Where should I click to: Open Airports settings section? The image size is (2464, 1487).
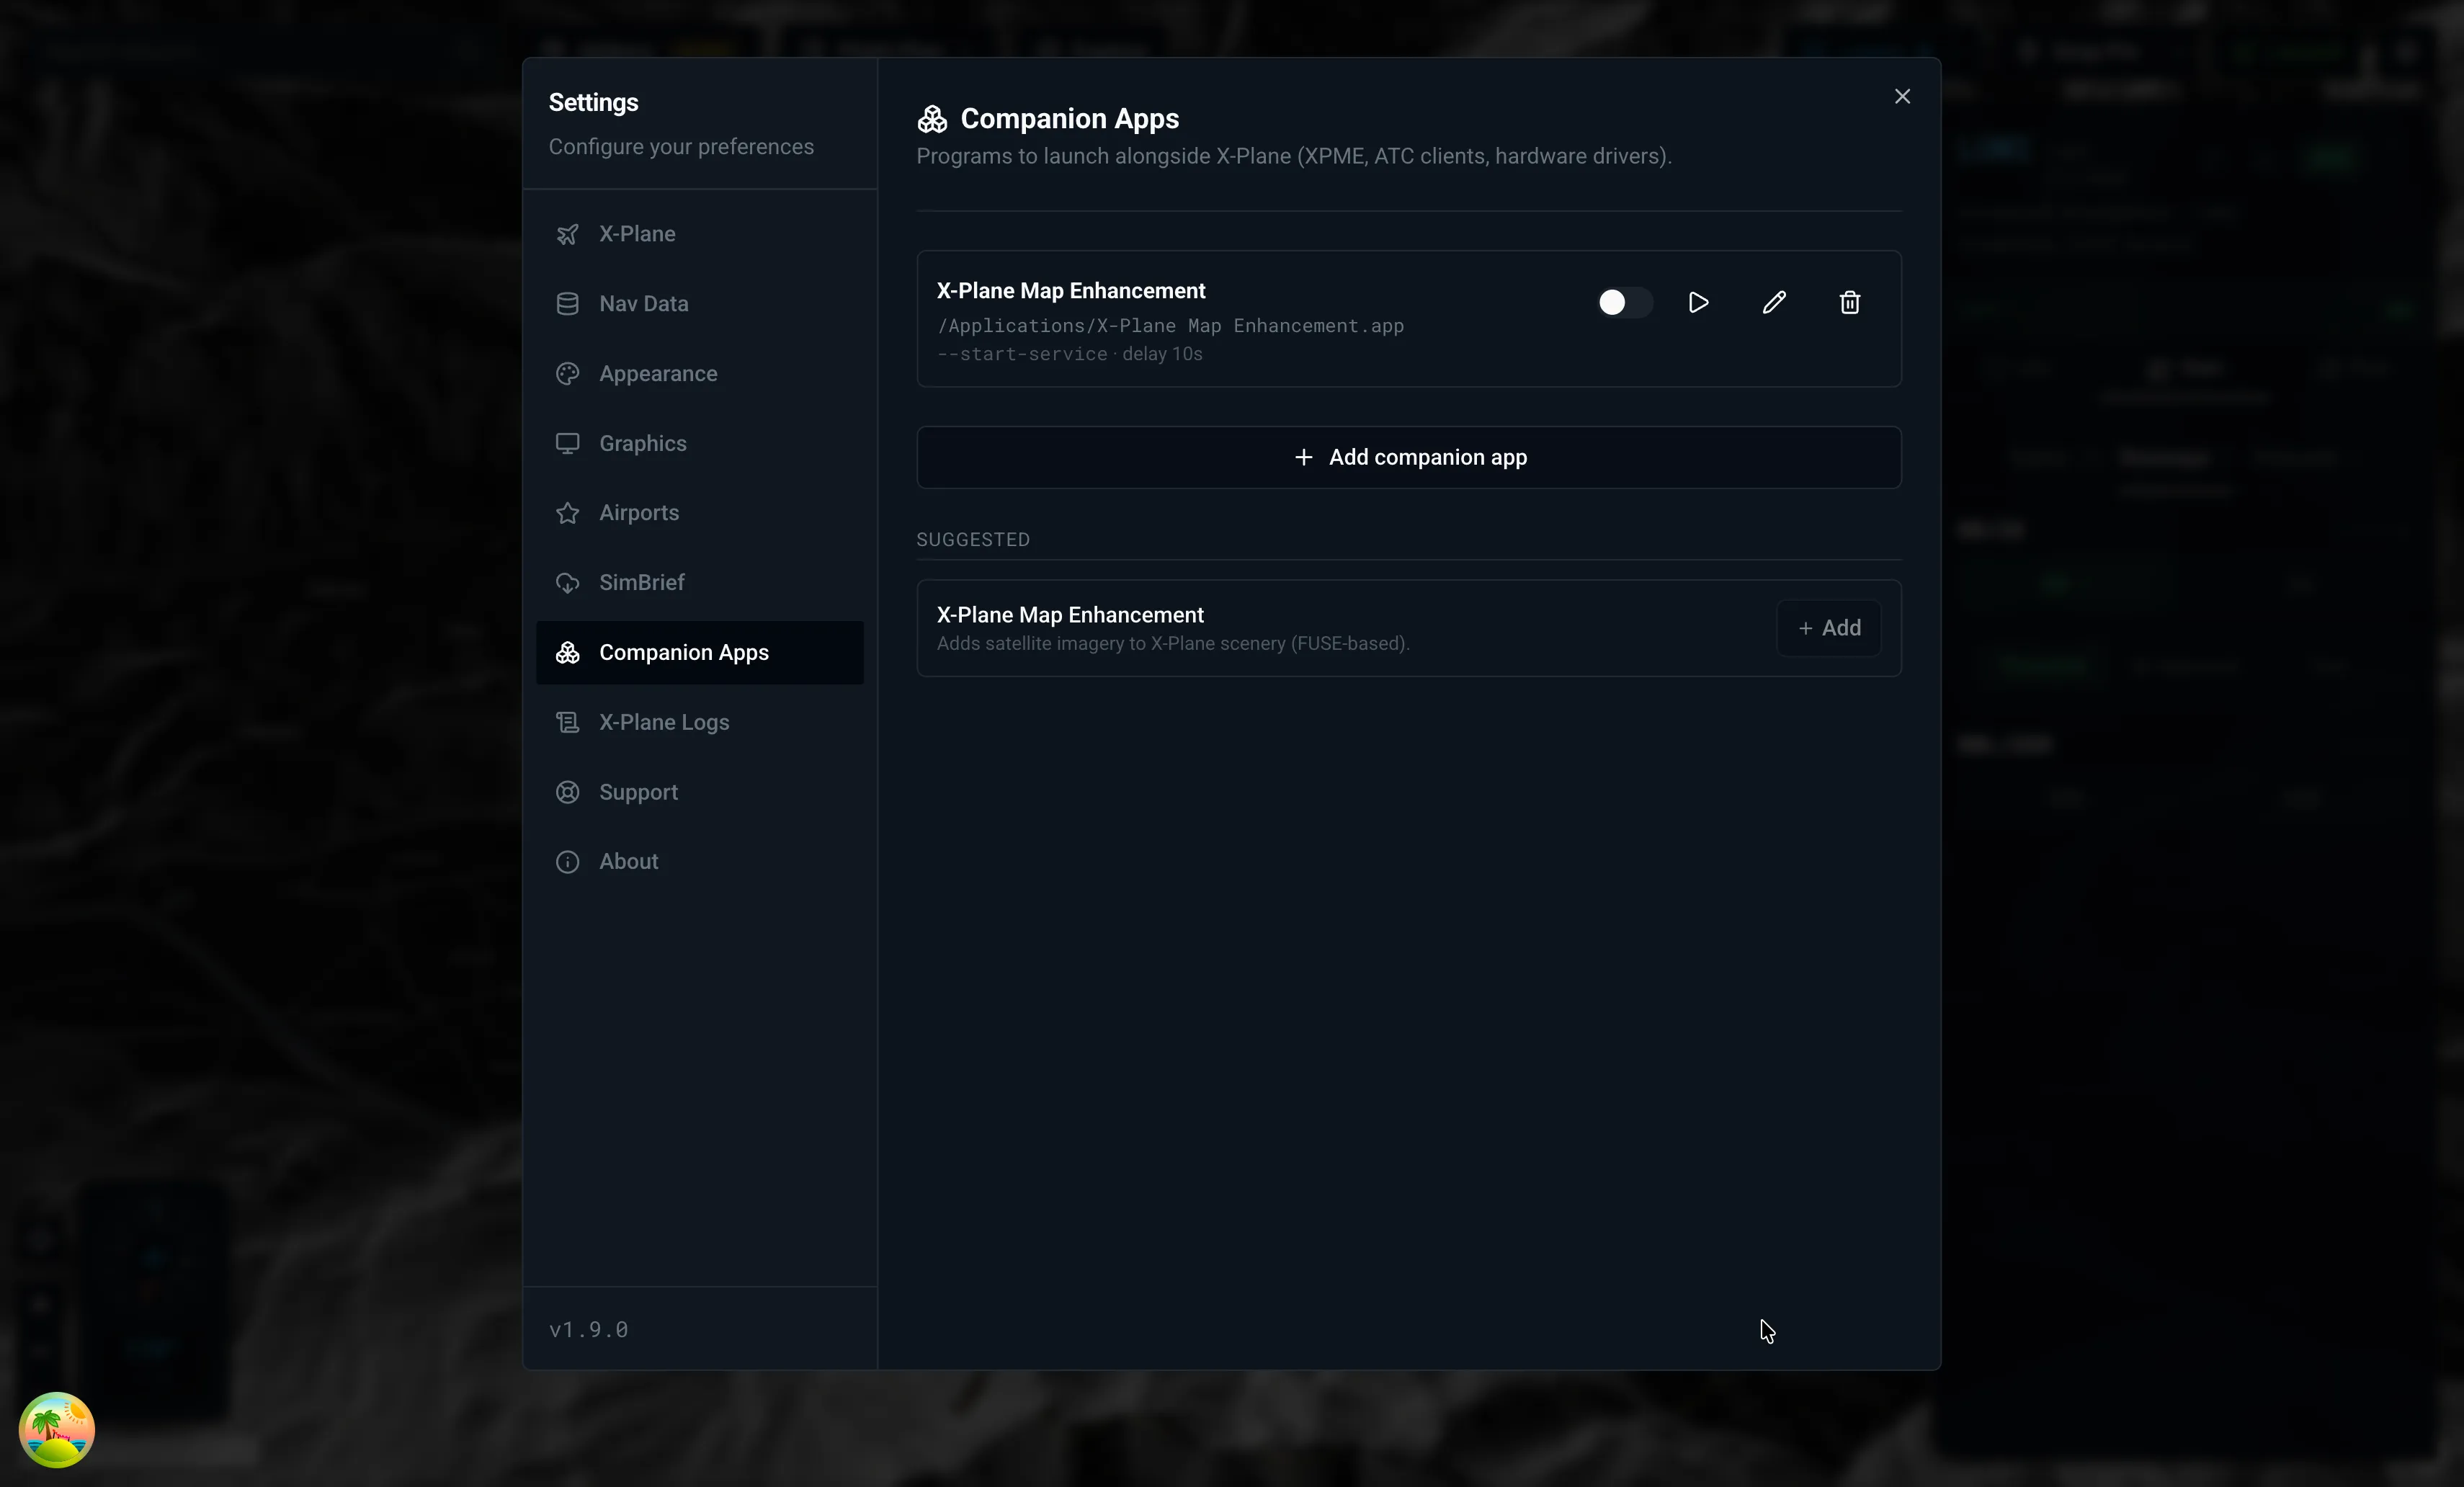[x=699, y=513]
